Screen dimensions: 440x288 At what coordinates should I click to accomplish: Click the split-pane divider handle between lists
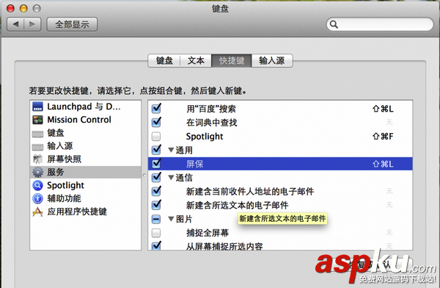click(x=144, y=175)
